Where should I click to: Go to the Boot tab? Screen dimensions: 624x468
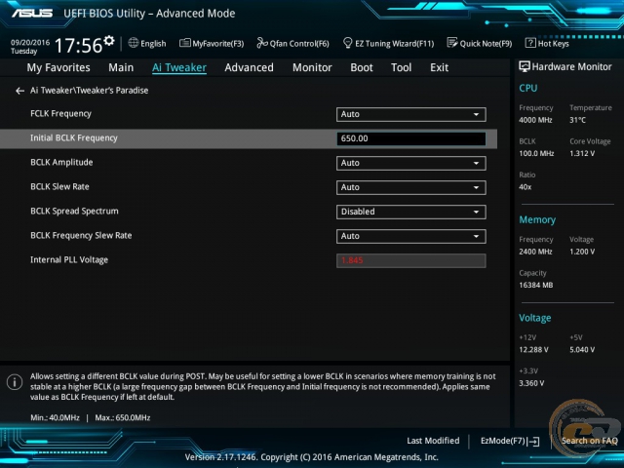[x=362, y=67]
